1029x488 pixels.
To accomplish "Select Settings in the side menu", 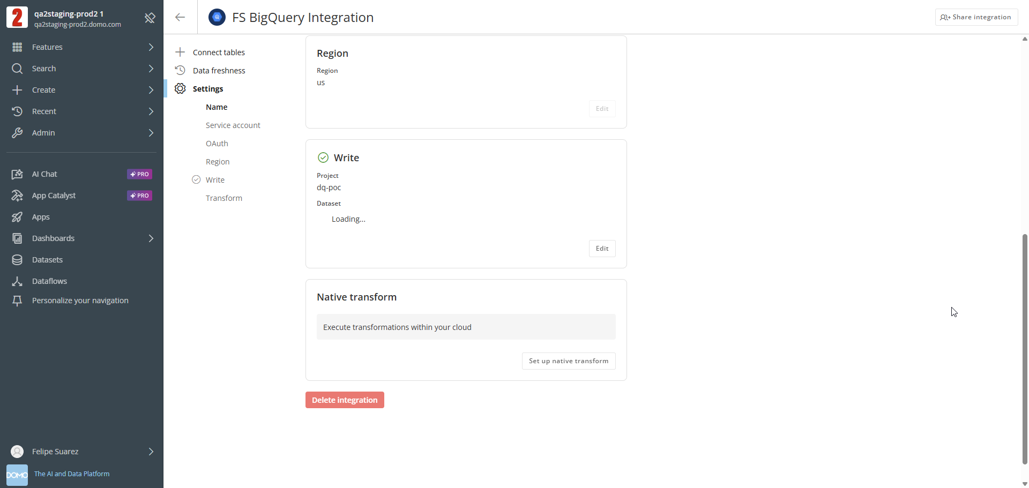I will (x=208, y=88).
